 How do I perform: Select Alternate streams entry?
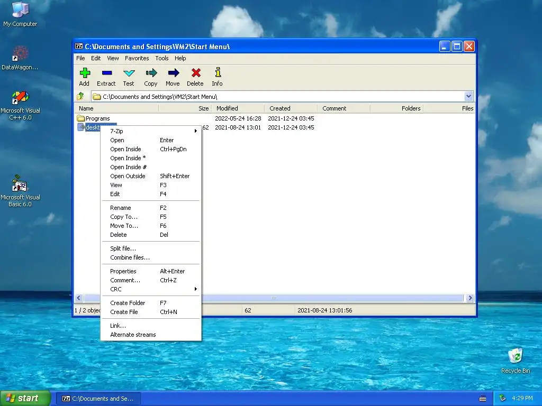click(x=151, y=335)
